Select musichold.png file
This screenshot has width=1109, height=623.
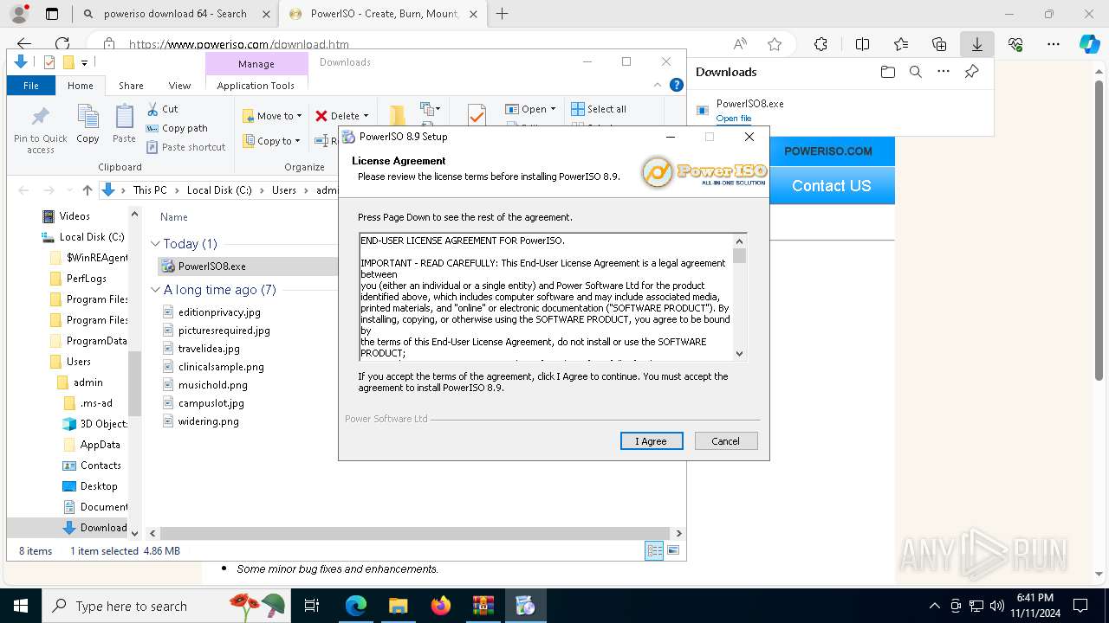[212, 385]
